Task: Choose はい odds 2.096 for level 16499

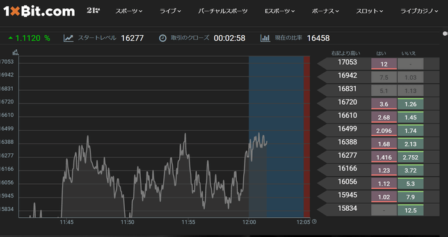Action: pyautogui.click(x=384, y=130)
